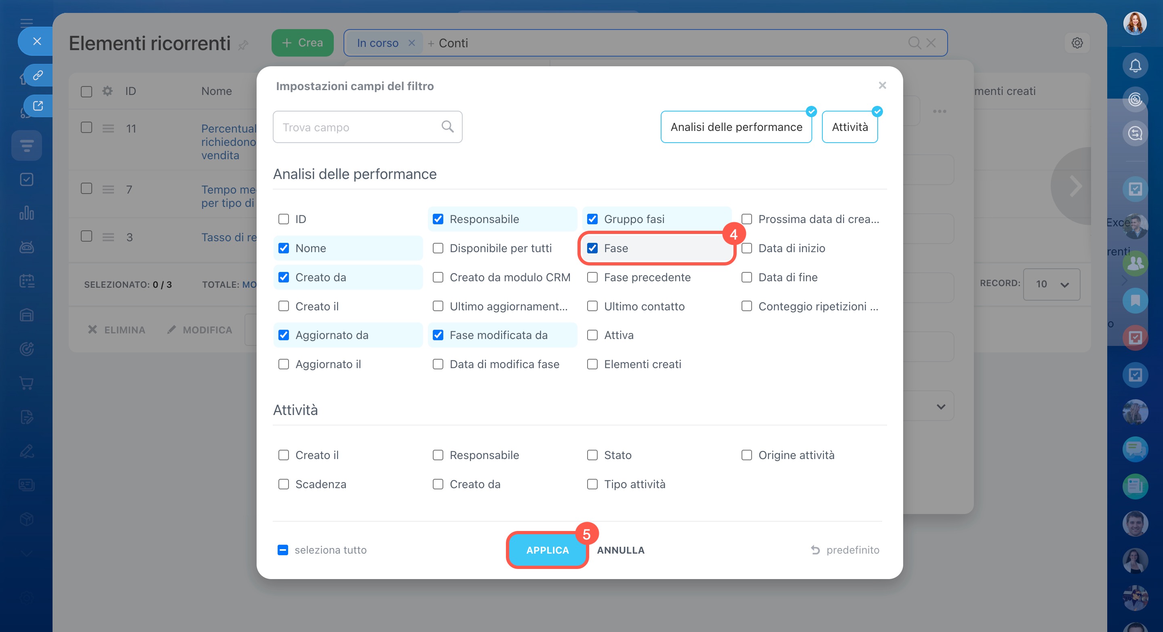1163x632 pixels.
Task: Toggle the seleziona tutto checkbox
Action: pos(282,550)
